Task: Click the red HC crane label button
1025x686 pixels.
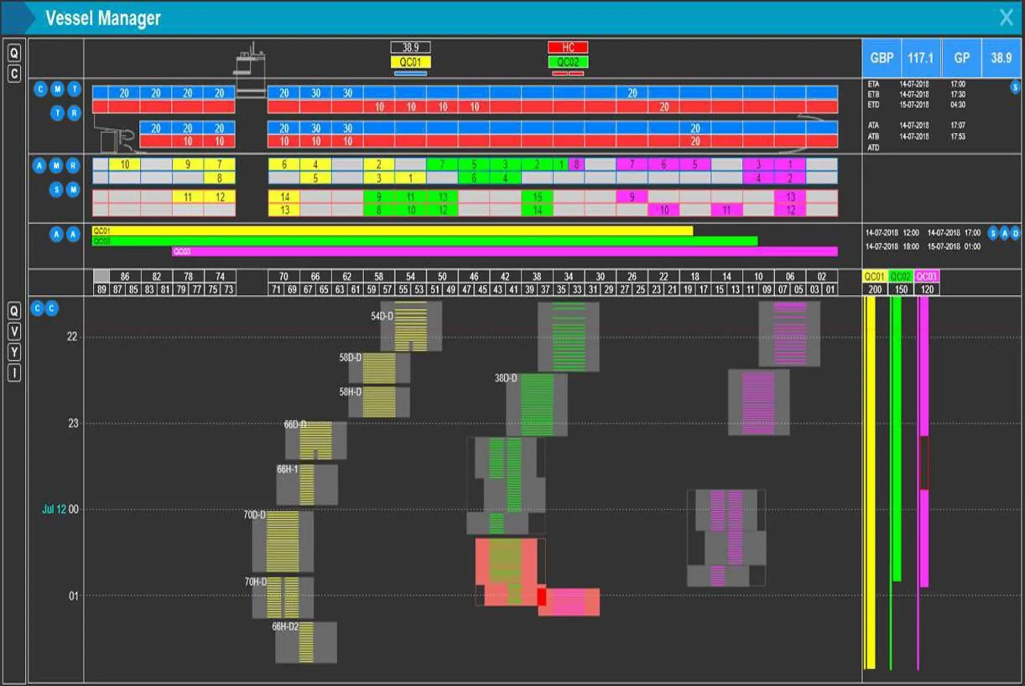Action: point(567,48)
